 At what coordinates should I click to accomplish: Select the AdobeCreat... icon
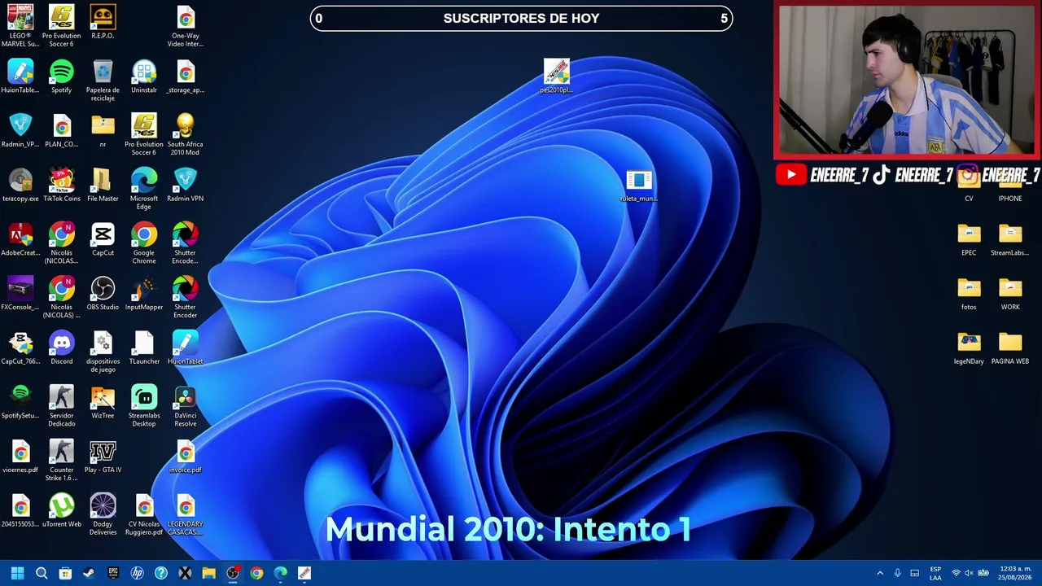click(20, 240)
